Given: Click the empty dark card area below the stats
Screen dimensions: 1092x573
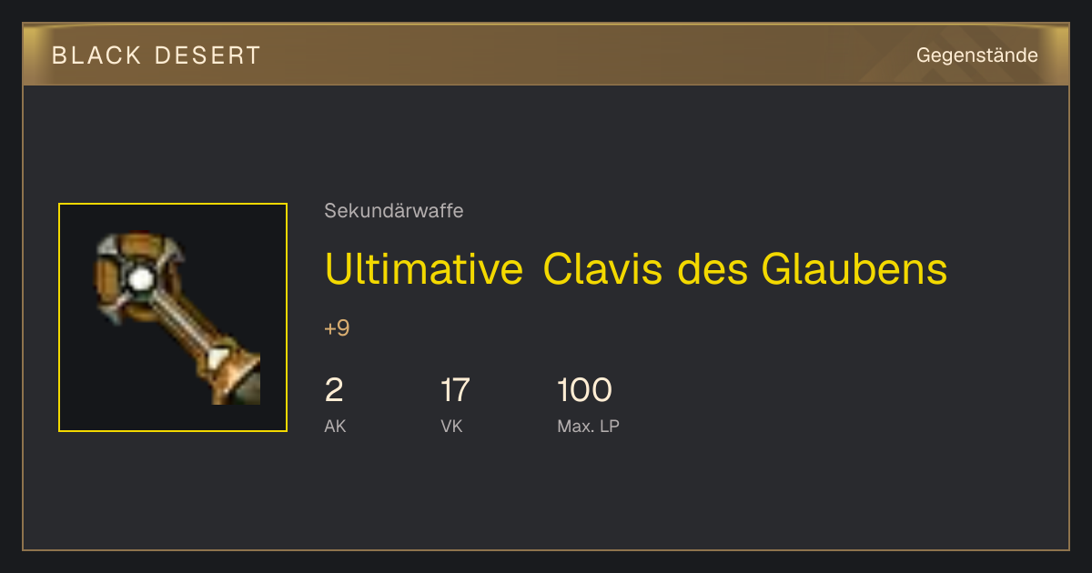Looking at the screenshot, I should coord(546,496).
